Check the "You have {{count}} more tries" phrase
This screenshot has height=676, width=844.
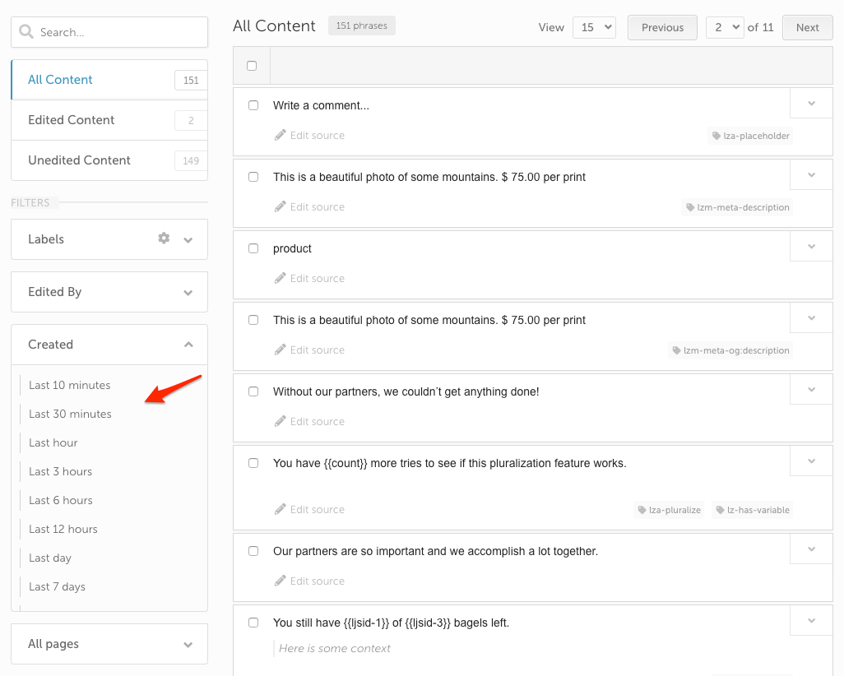click(253, 463)
